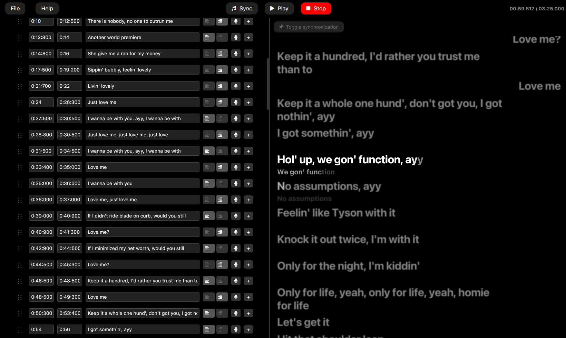Click microphone on 'There is nobody' row

click(x=236, y=21)
